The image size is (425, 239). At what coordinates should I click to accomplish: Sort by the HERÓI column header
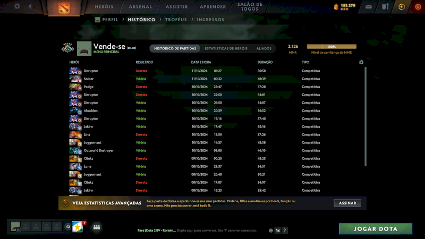point(74,62)
